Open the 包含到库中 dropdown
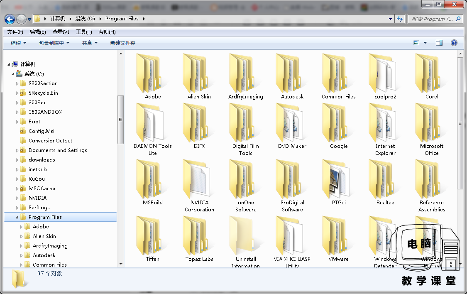467x294 pixels. pyautogui.click(x=54, y=43)
